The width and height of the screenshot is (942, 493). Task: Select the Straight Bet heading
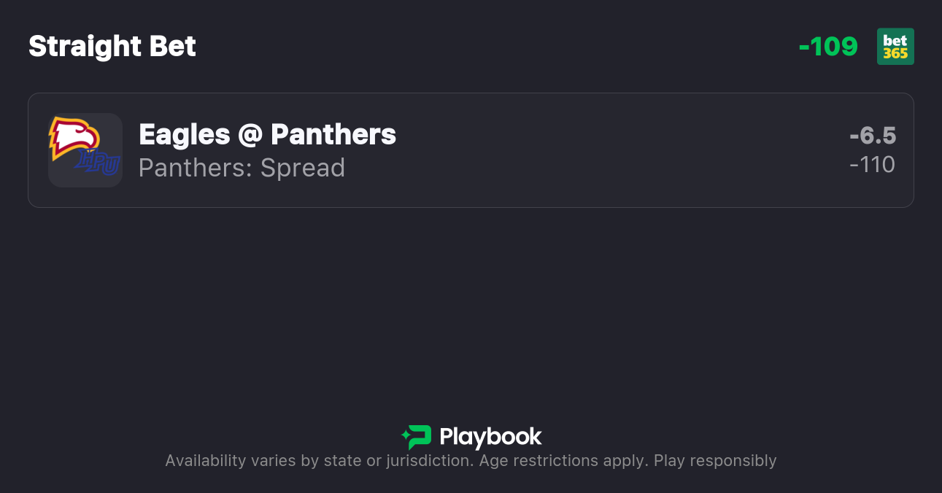[x=112, y=47]
